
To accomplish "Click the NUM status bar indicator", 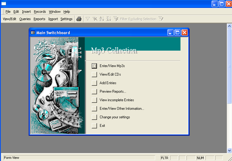I will click(200, 158).
